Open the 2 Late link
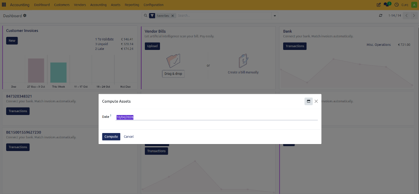Image resolution: width=419 pixels, height=194 pixels. point(100,49)
